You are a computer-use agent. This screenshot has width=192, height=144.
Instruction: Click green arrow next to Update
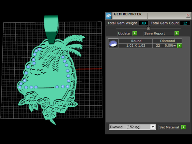coord(135,33)
